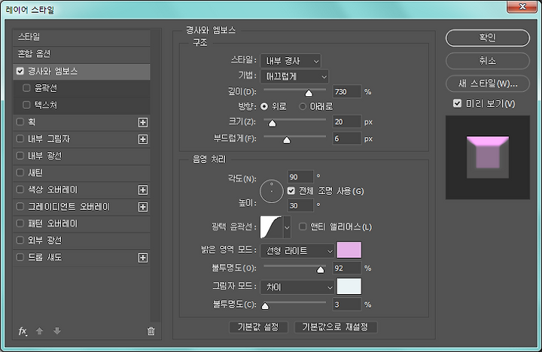This screenshot has height=352, width=542.
Task: Select the 위로 direction radio button
Action: pyautogui.click(x=264, y=106)
